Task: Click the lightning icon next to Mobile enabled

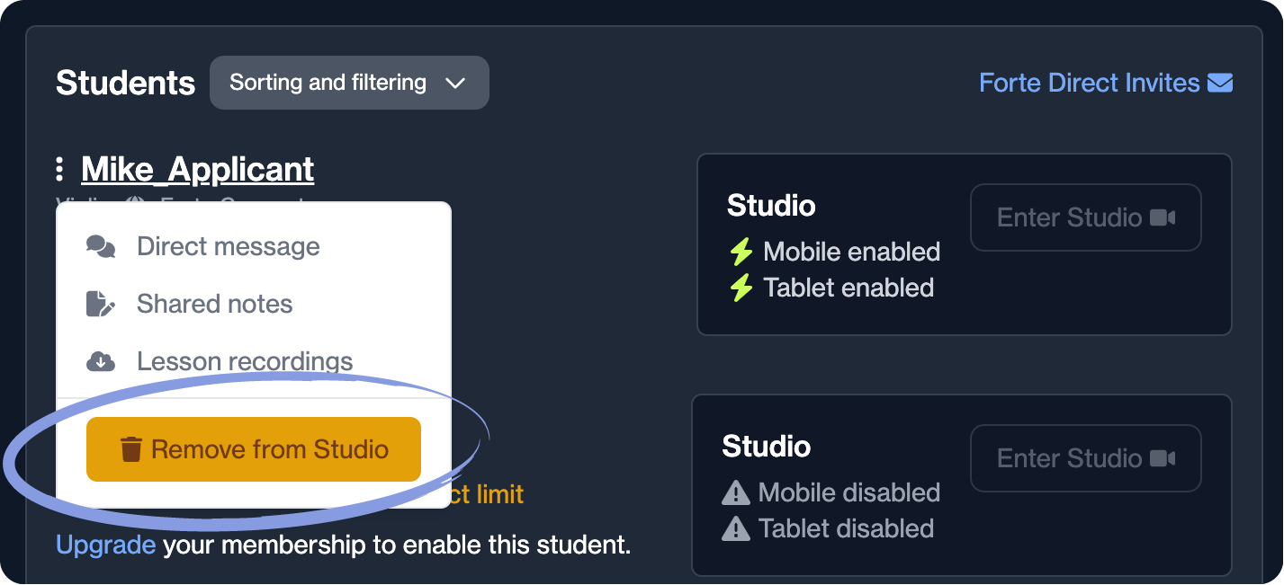Action: 741,252
